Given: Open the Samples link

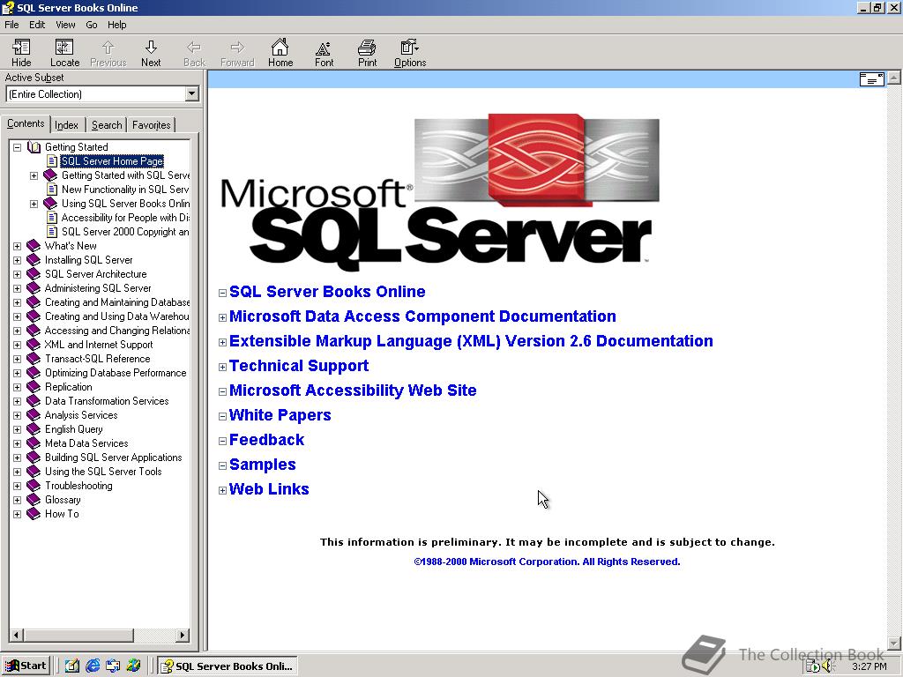Looking at the screenshot, I should (263, 465).
